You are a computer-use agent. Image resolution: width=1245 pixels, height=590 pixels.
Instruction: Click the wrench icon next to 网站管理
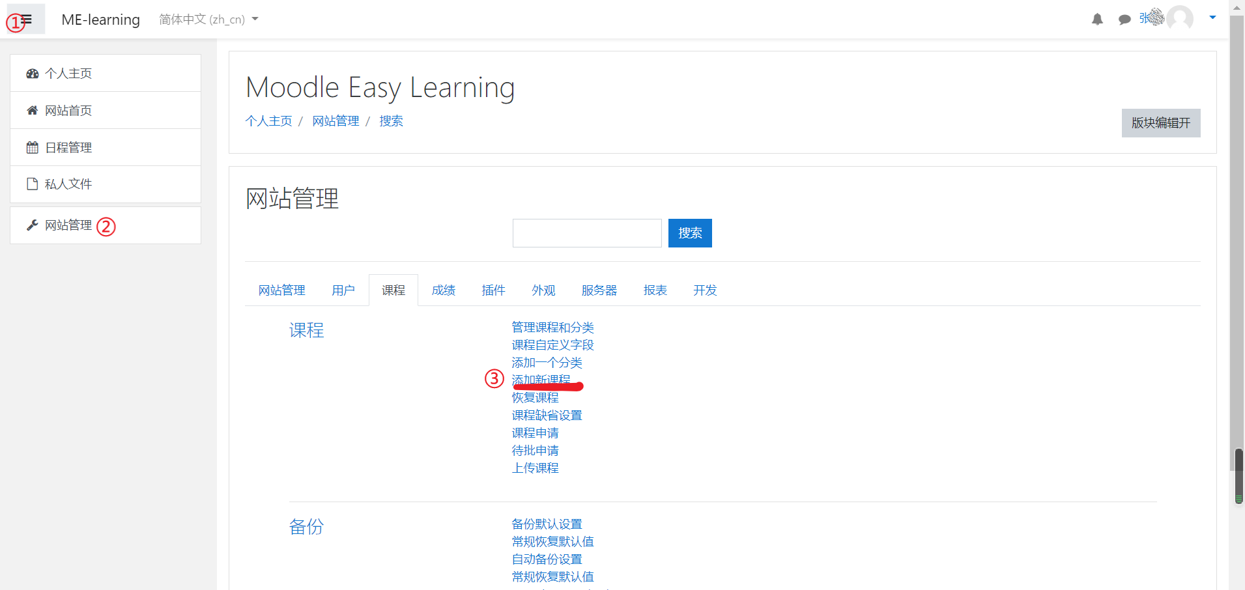[x=33, y=224]
